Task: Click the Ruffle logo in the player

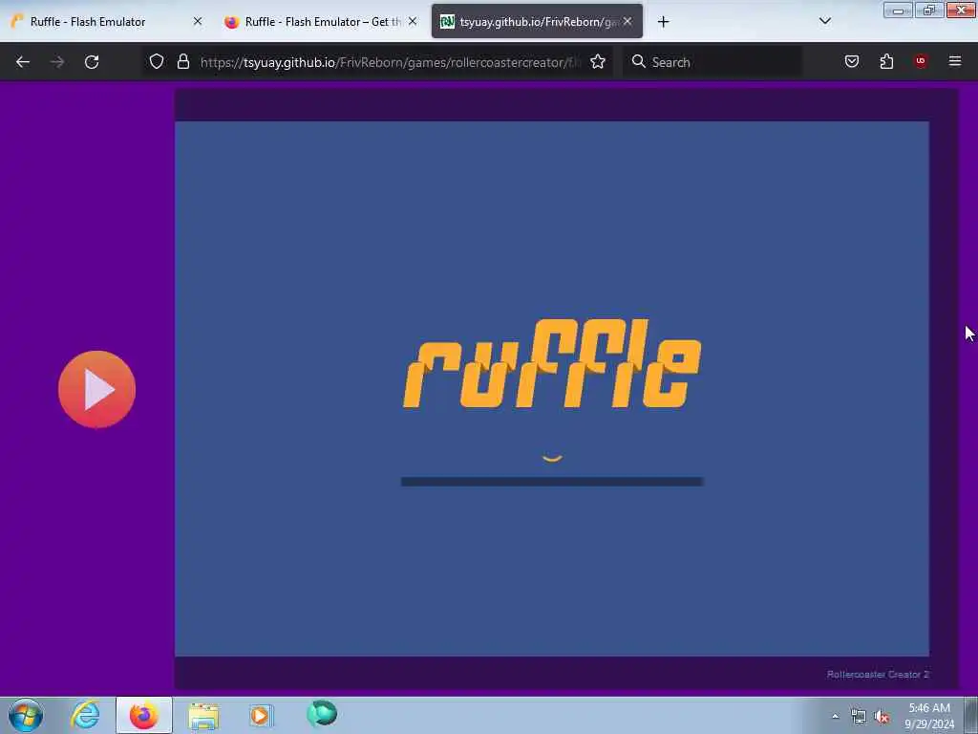Action: pos(552,363)
